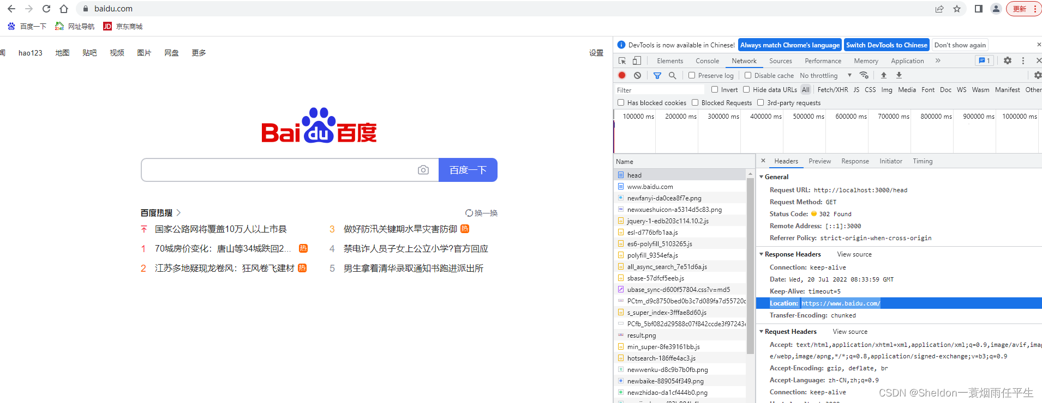1042x403 pixels.
Task: Collapse the General section
Action: pyautogui.click(x=762, y=177)
